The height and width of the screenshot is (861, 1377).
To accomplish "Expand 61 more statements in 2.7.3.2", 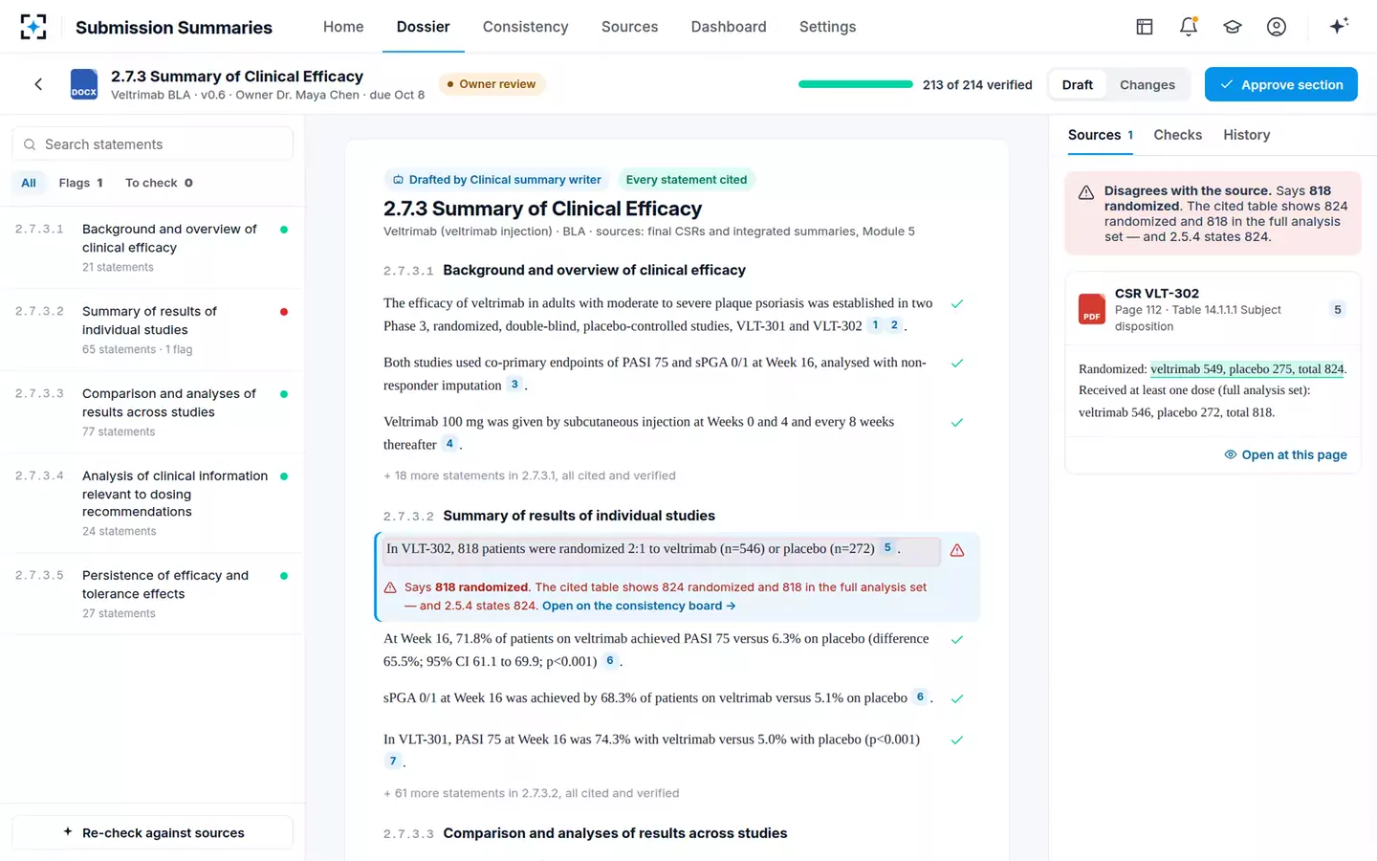I will point(532,793).
